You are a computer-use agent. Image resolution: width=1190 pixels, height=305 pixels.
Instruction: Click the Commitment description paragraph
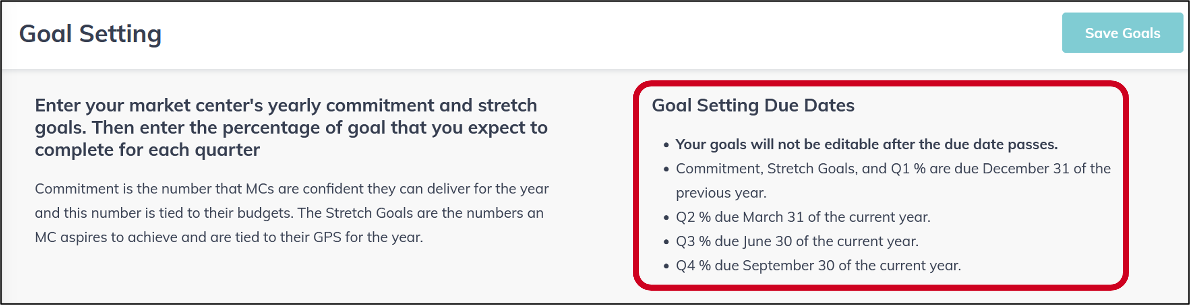[x=292, y=213]
